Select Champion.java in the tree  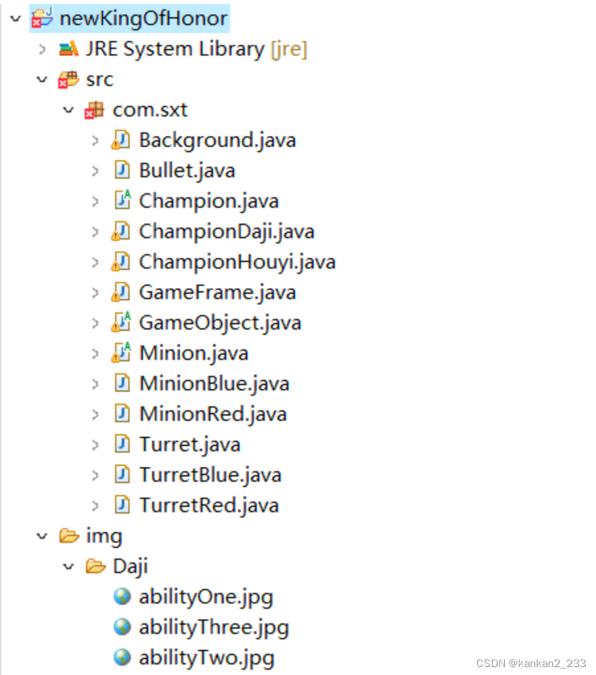click(209, 201)
